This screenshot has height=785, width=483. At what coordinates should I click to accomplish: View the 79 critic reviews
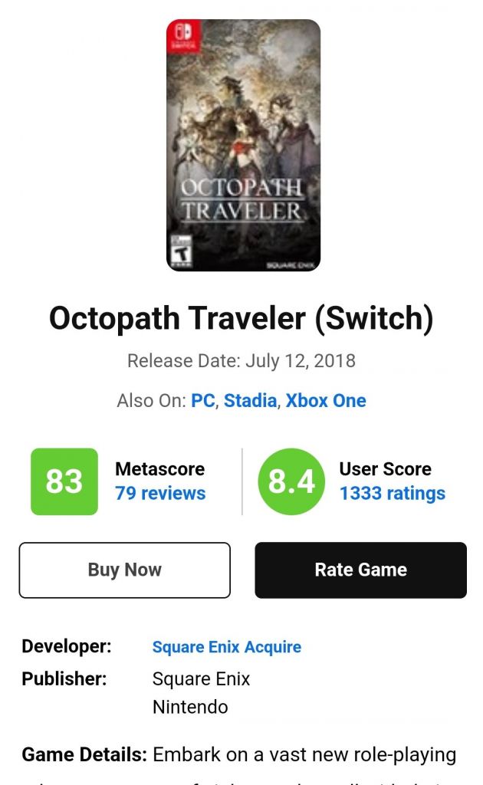(160, 493)
